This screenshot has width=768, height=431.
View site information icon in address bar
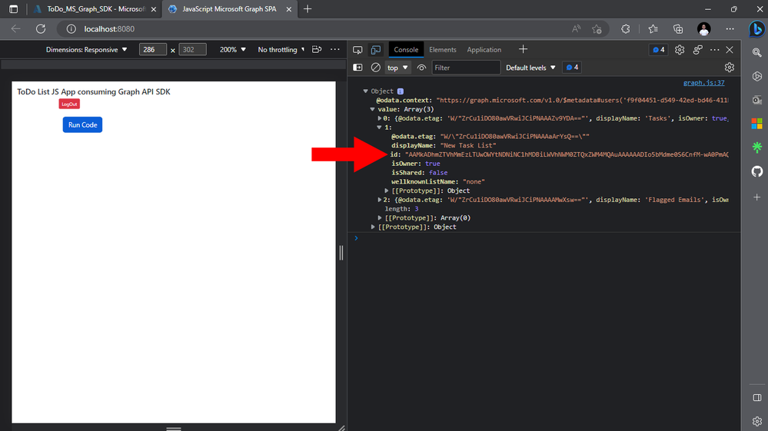click(x=71, y=29)
